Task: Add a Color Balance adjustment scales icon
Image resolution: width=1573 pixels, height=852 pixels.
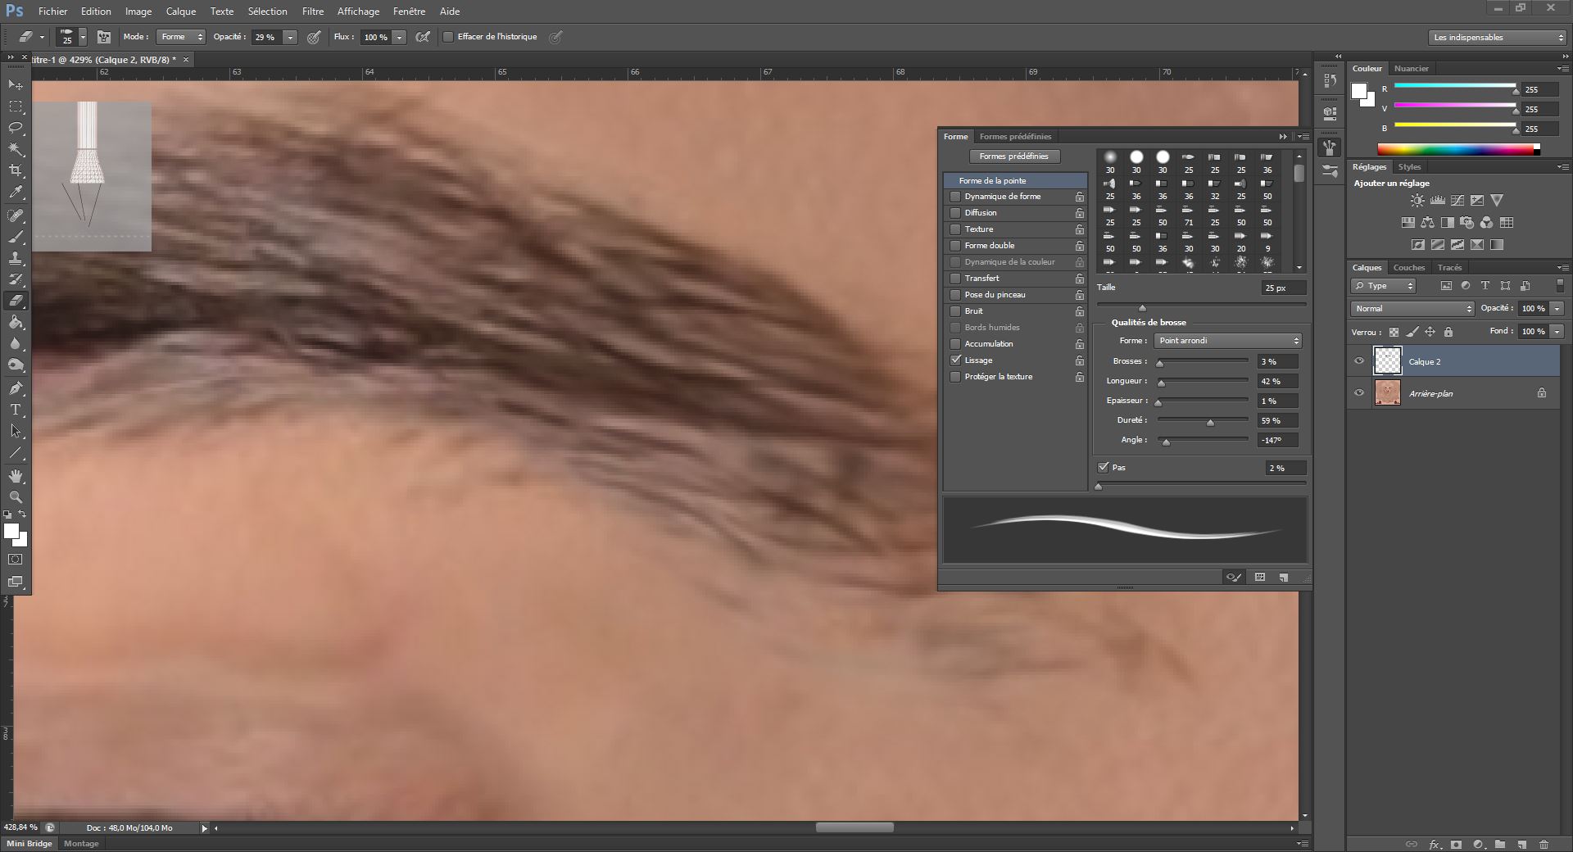Action: pos(1428,222)
